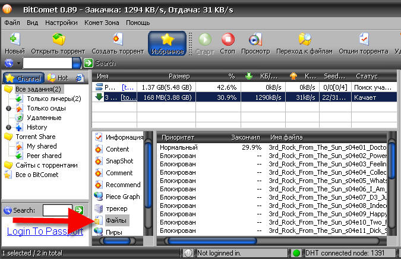Click the Создать торрент icon
401x259 pixels.
click(x=118, y=39)
